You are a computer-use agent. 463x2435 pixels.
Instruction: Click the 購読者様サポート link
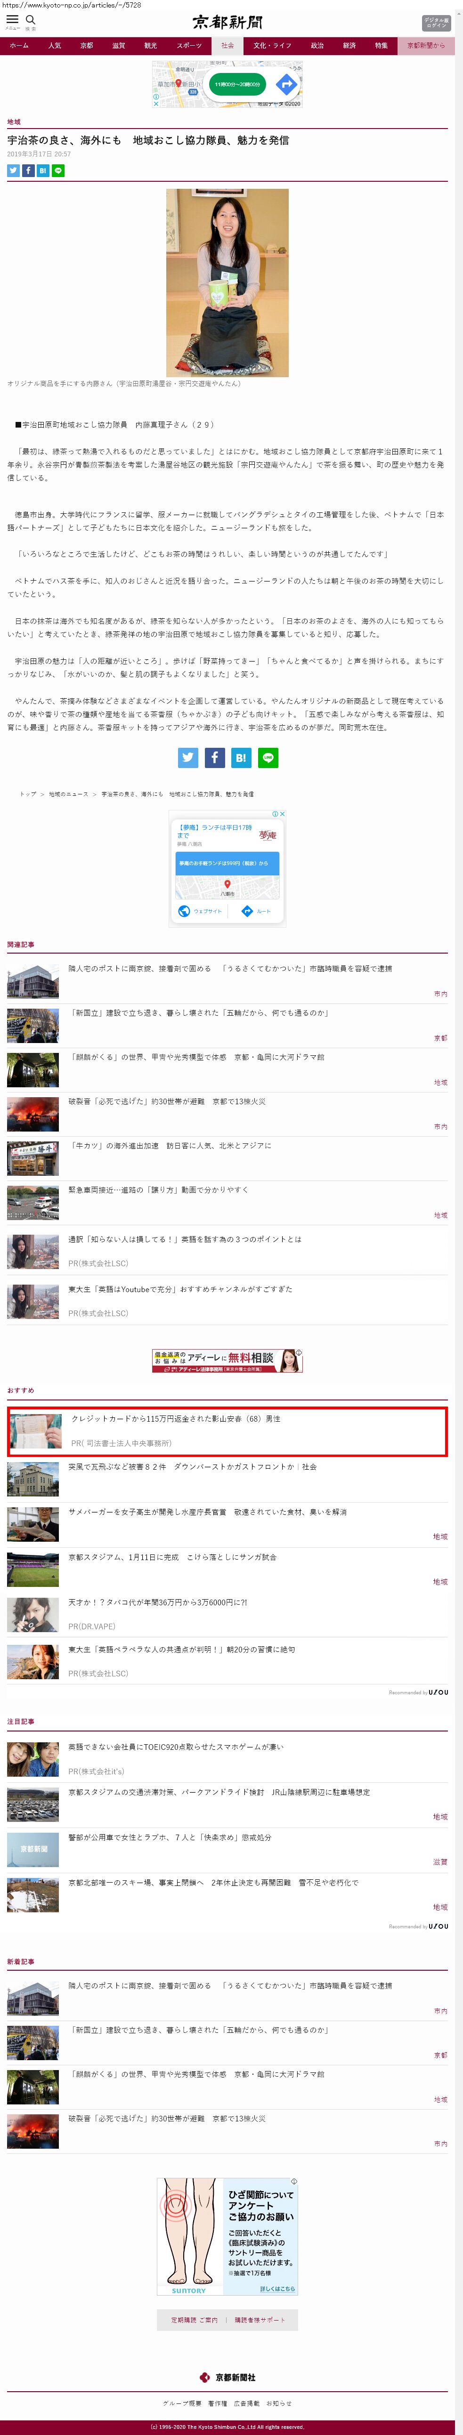coord(259,2320)
